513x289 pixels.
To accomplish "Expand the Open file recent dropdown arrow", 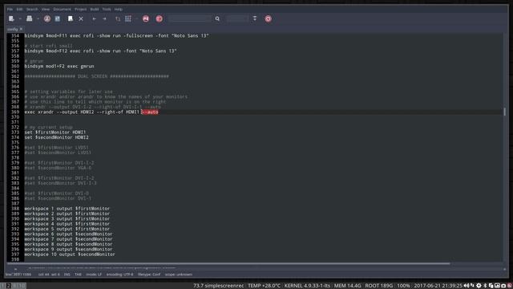I will click(38, 18).
